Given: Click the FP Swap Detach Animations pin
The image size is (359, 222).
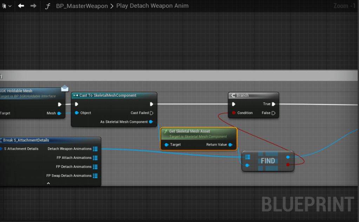Looking at the screenshot, I should (95, 176).
